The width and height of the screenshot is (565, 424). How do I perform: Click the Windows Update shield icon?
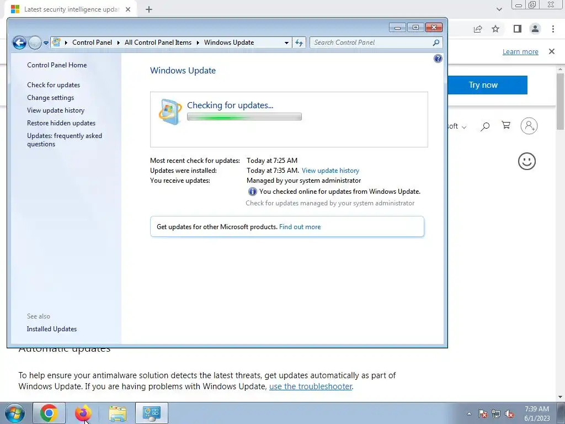click(170, 112)
